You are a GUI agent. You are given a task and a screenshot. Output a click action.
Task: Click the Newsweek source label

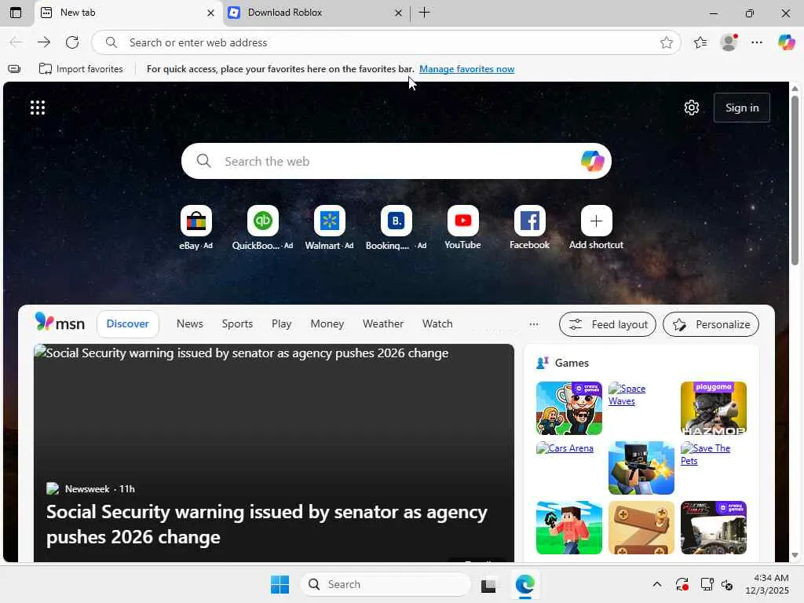[86, 489]
